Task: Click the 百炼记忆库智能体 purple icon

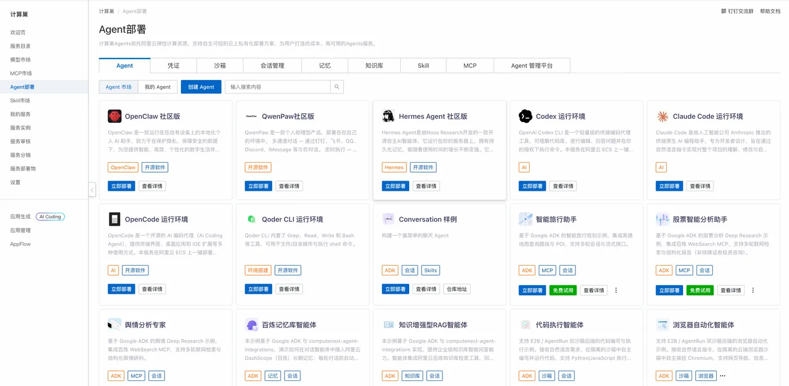Action: click(251, 325)
